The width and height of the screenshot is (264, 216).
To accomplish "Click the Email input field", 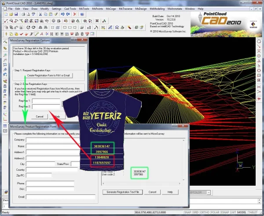I will coord(61,197).
